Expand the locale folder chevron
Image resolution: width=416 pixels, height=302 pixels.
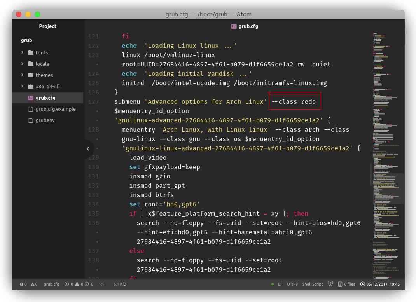22,64
